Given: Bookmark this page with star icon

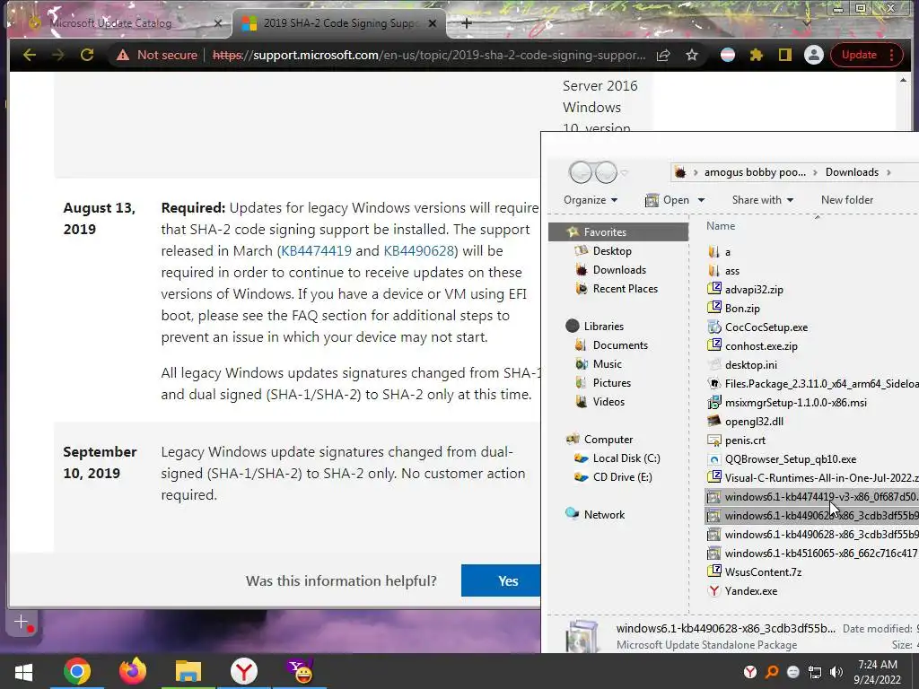Looking at the screenshot, I should (692, 55).
